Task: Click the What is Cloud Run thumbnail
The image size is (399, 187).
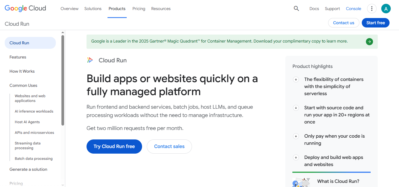Action: 301,183
